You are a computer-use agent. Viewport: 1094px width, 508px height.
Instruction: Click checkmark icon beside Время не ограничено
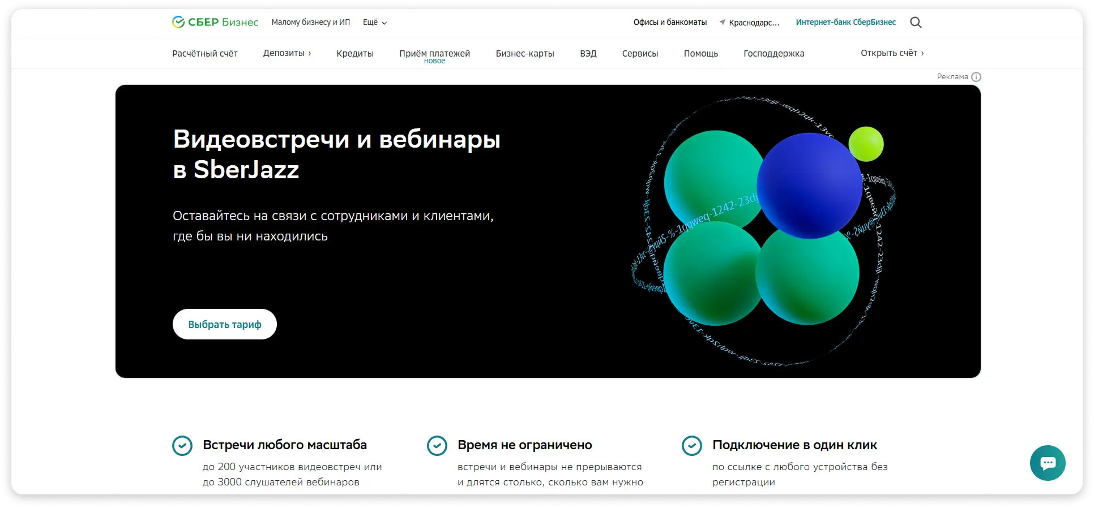[x=437, y=446]
